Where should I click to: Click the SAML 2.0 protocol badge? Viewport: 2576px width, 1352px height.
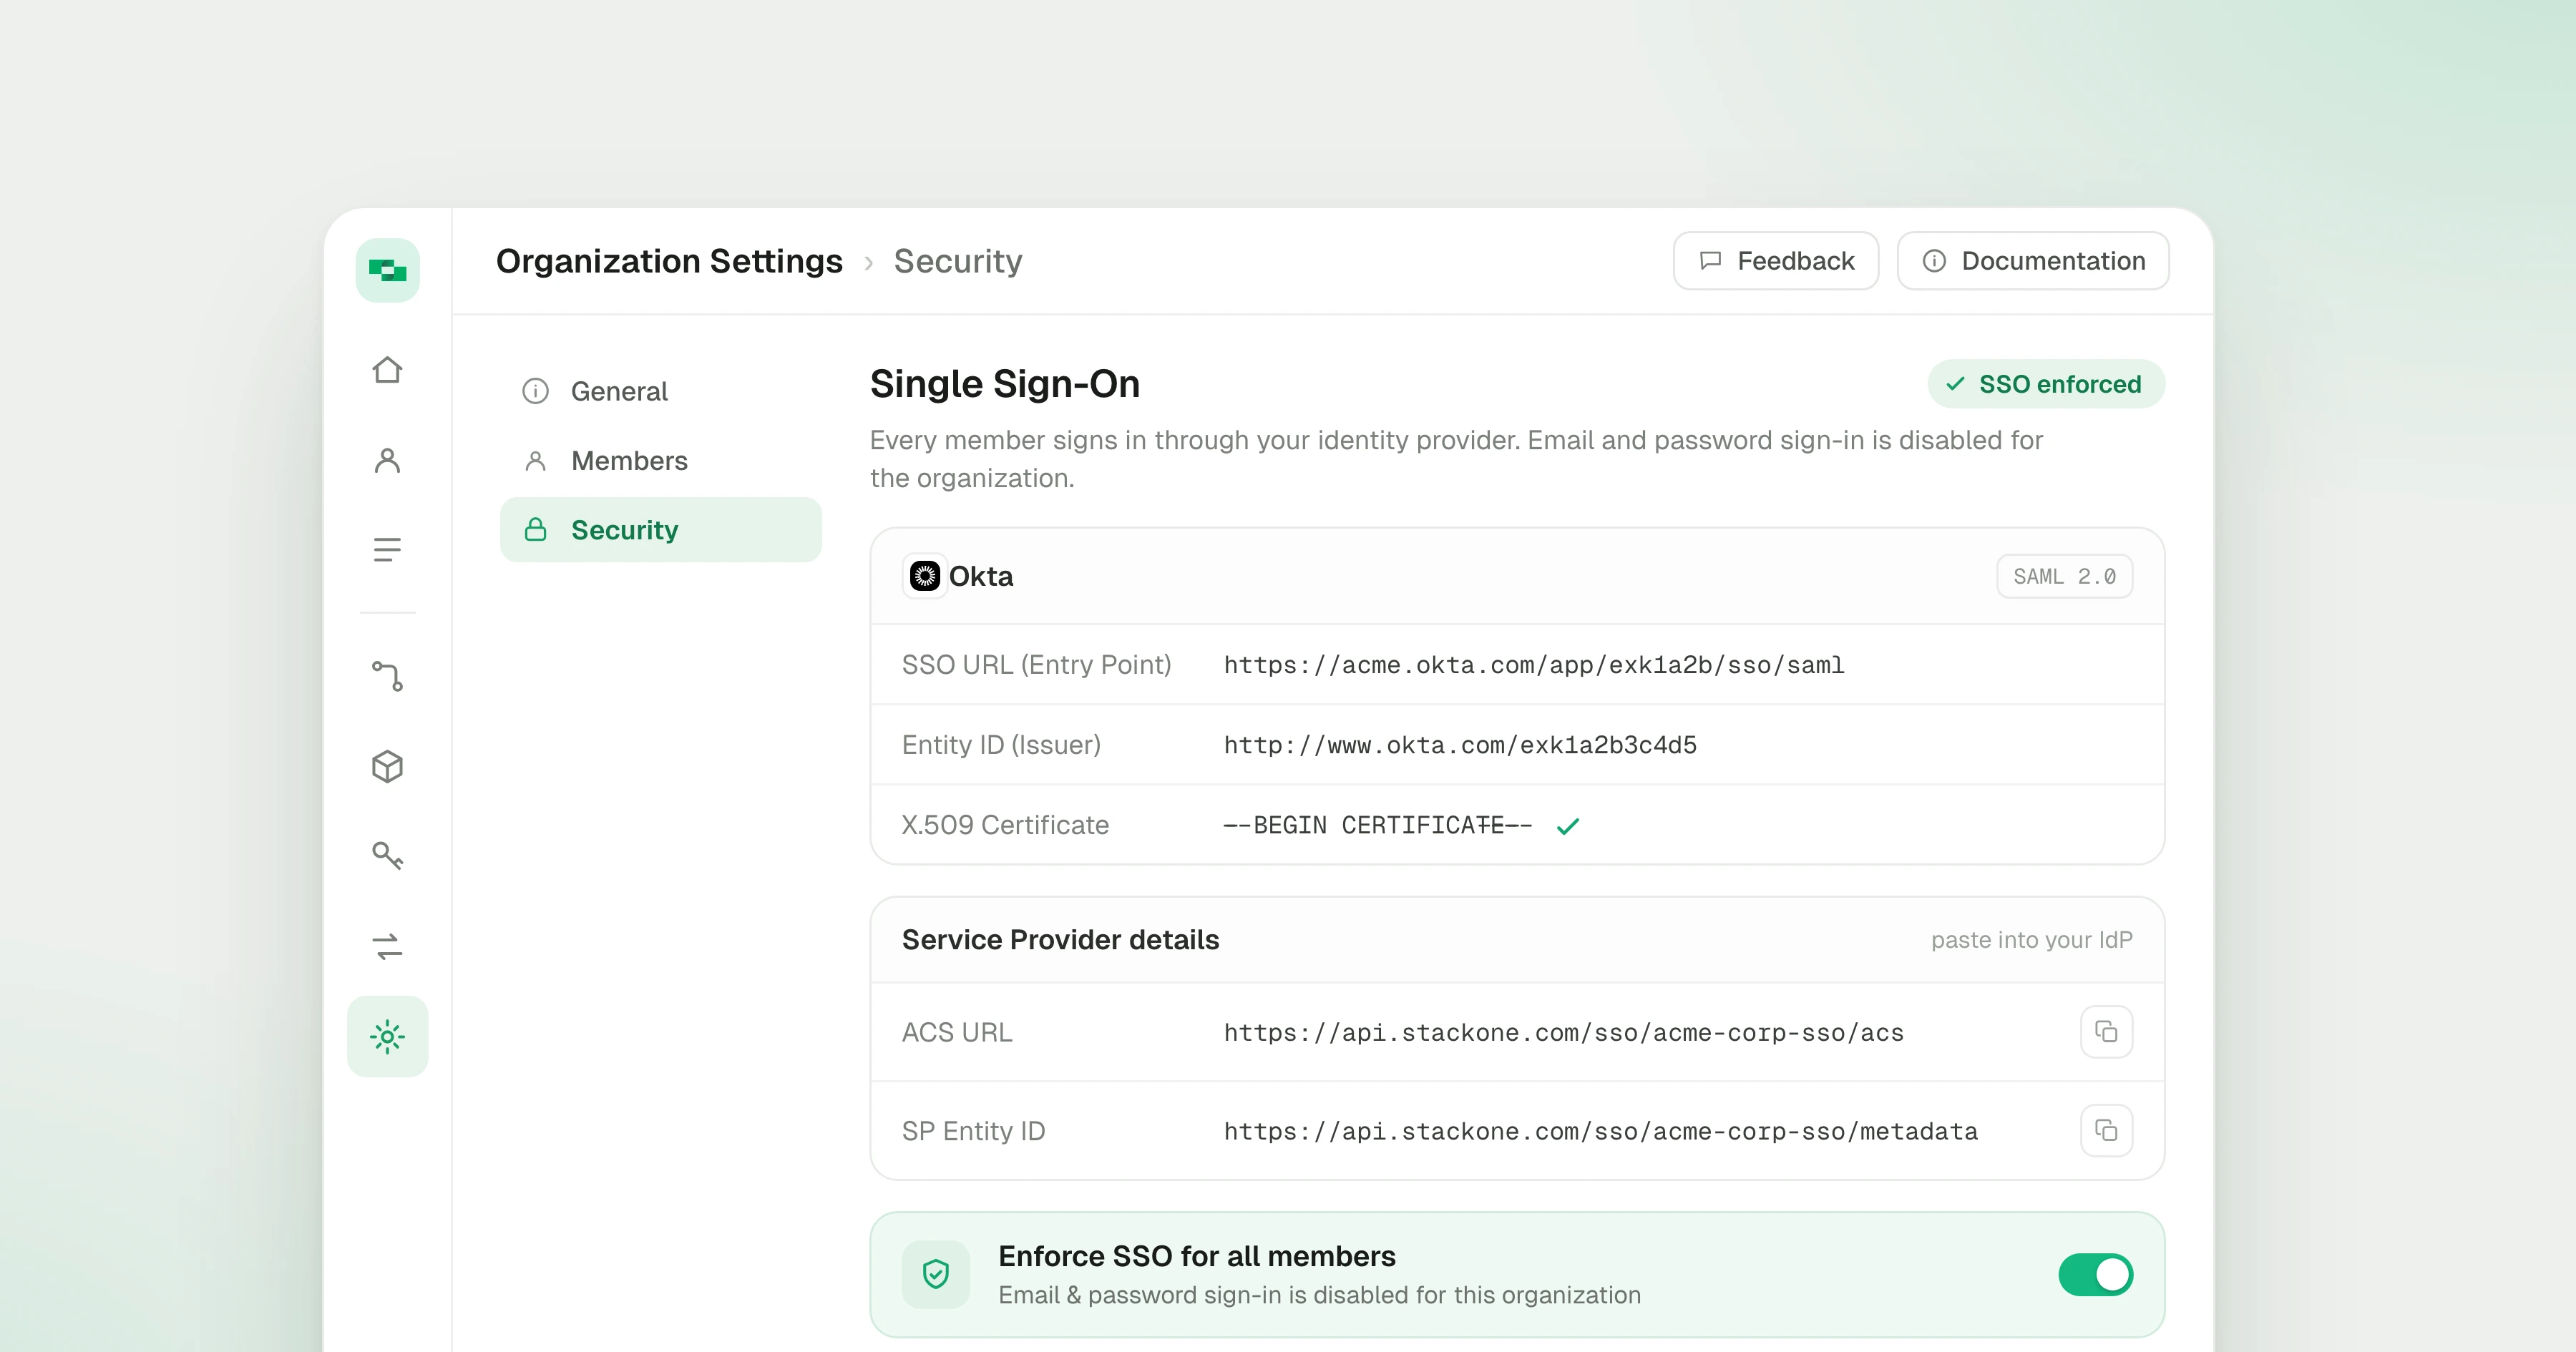point(2064,576)
